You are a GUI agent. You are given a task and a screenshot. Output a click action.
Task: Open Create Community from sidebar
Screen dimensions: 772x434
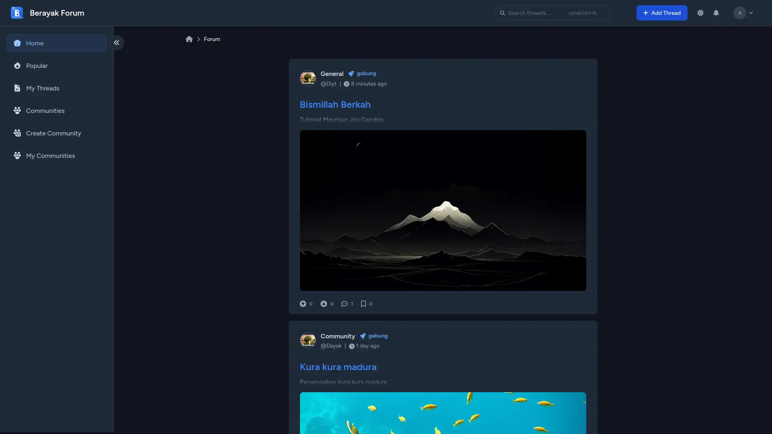click(x=53, y=133)
